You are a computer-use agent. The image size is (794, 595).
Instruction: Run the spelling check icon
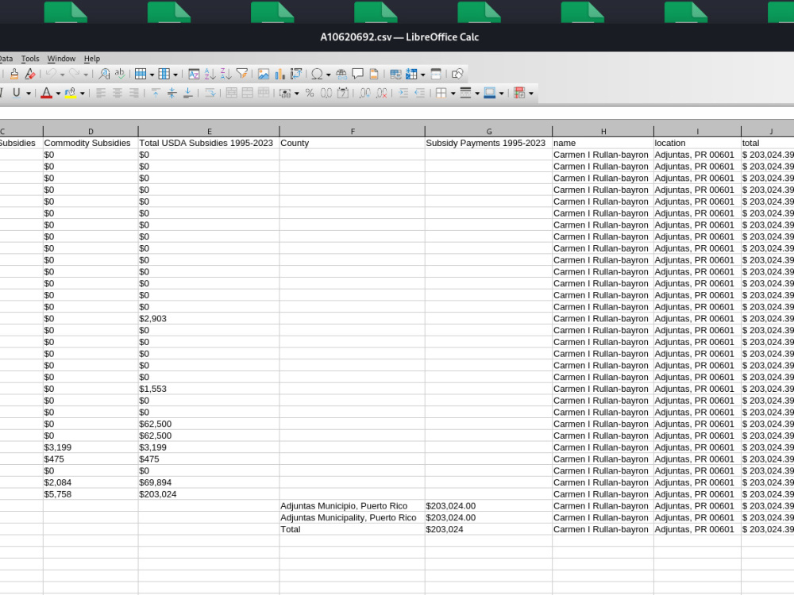coord(120,75)
